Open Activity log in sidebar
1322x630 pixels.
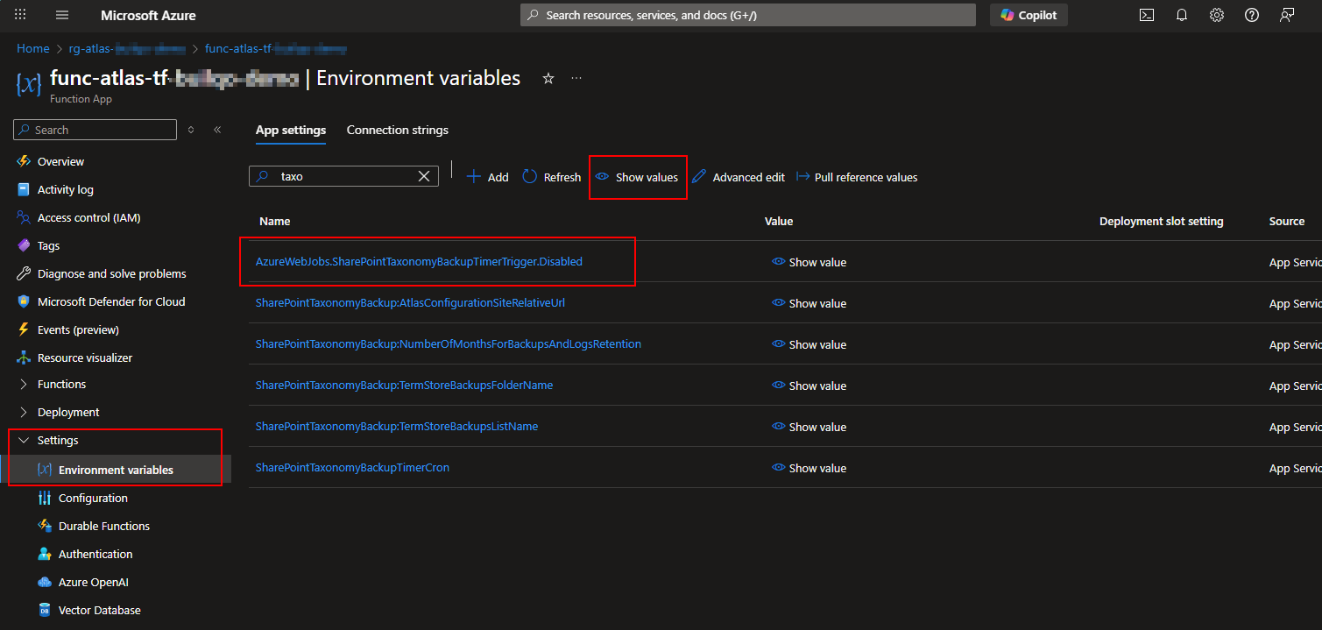point(65,189)
